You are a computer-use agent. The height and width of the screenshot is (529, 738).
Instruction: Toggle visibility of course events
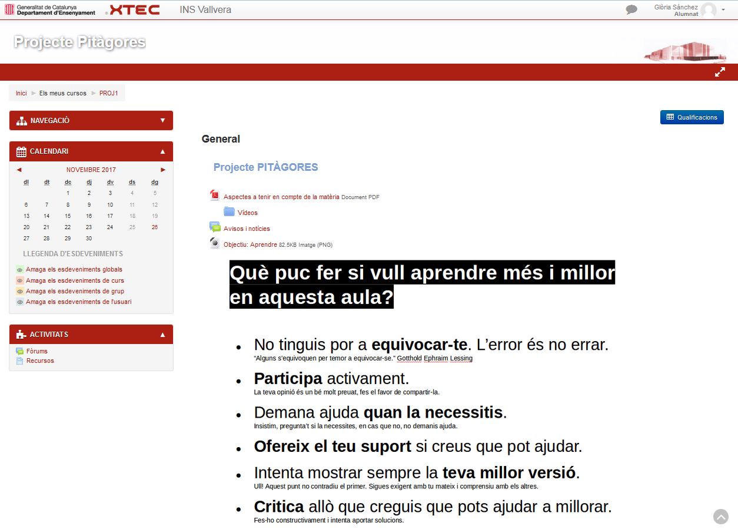[20, 280]
